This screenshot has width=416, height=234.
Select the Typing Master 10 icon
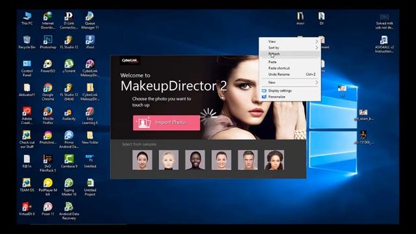pyautogui.click(x=69, y=187)
